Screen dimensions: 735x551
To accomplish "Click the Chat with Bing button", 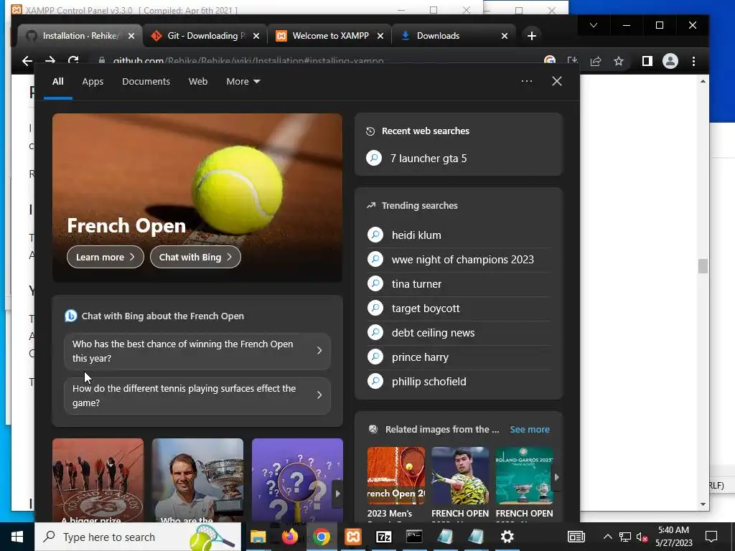I will (x=195, y=258).
